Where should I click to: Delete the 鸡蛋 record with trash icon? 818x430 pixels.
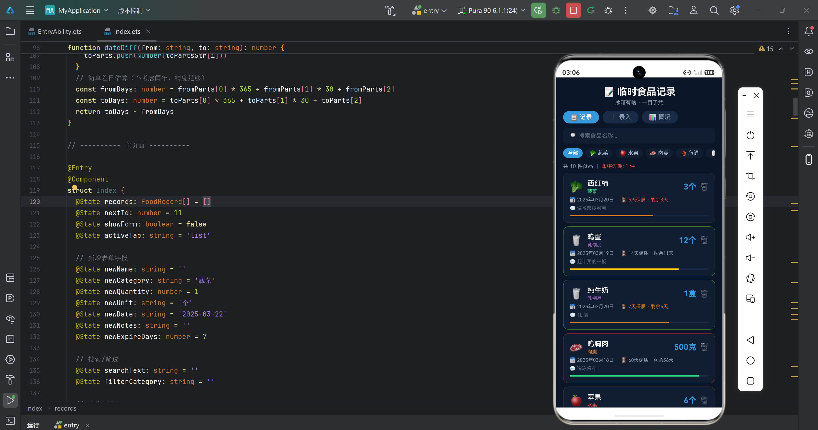[x=704, y=240]
